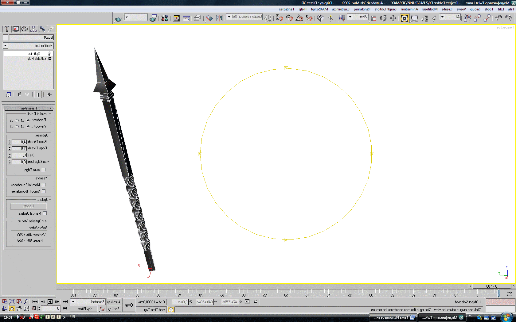
Task: Open the Utilities panel hammer tab
Action: (x=7, y=29)
